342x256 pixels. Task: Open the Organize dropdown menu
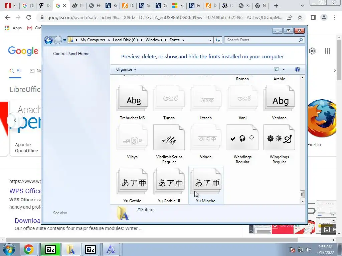pyautogui.click(x=126, y=69)
